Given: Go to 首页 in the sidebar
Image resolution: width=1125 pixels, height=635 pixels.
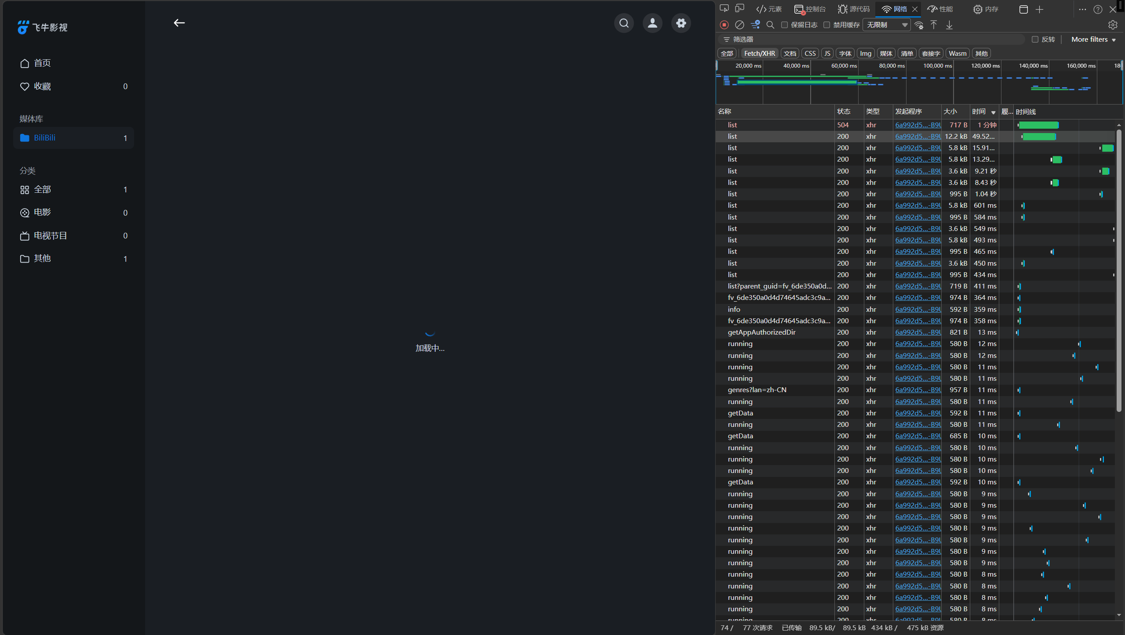Looking at the screenshot, I should point(73,63).
